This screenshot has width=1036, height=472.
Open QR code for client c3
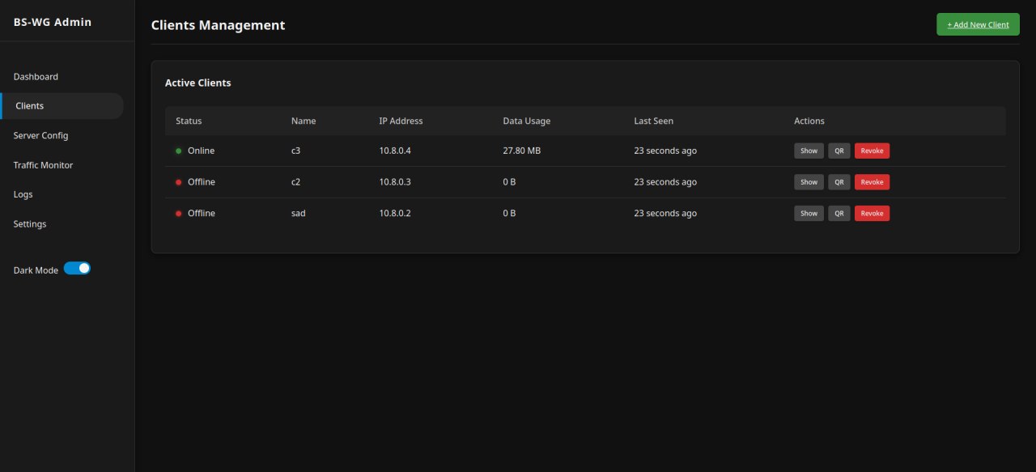[x=839, y=151]
